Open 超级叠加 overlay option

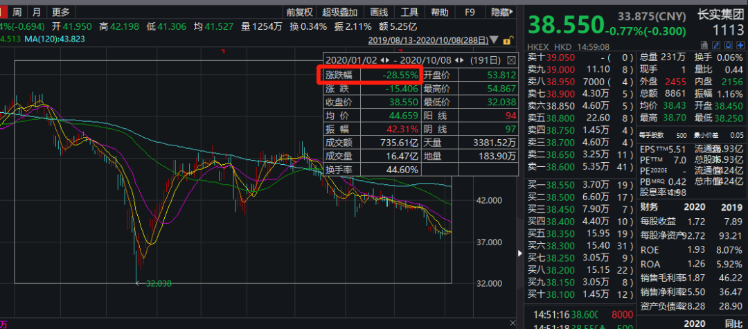(340, 12)
